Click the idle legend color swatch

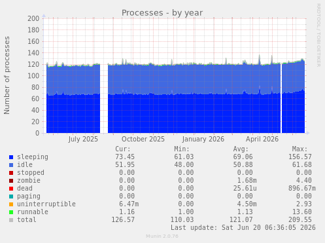11,165
